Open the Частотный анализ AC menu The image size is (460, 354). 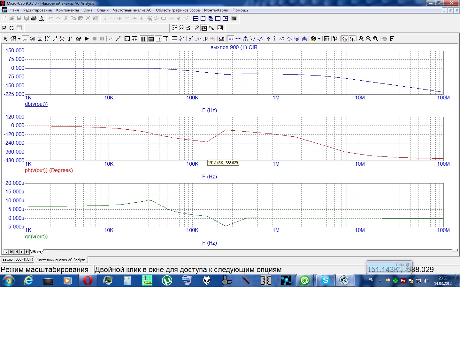[132, 10]
